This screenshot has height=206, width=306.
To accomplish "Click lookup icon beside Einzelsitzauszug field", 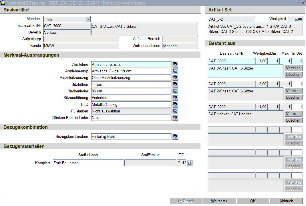I will [175, 78].
